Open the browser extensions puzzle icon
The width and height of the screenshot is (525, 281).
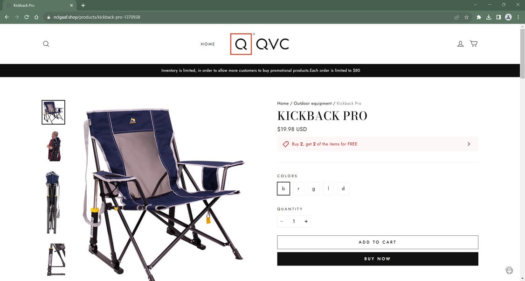[x=479, y=17]
